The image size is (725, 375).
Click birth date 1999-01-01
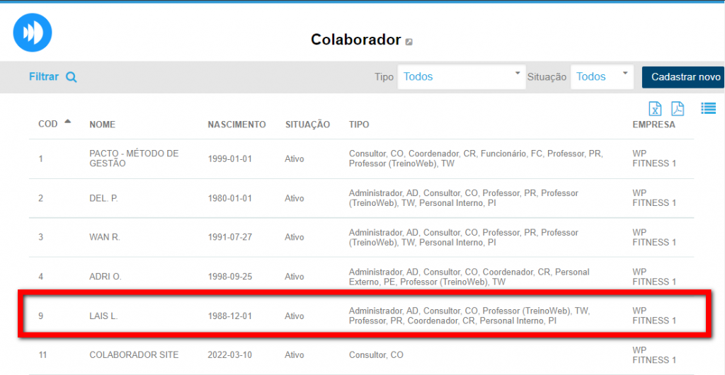pyautogui.click(x=230, y=159)
